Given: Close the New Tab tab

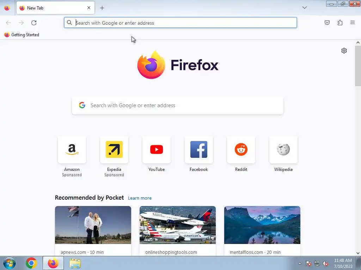Looking at the screenshot, I should point(89,8).
